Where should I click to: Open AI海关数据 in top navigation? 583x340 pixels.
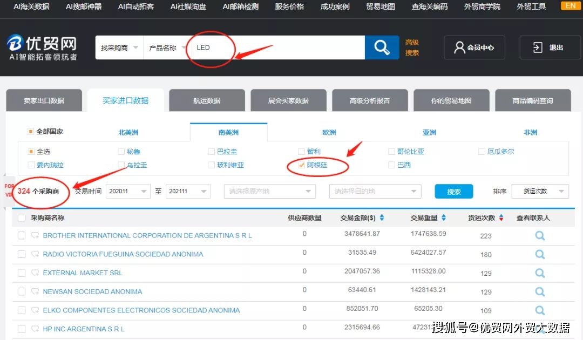(x=31, y=6)
